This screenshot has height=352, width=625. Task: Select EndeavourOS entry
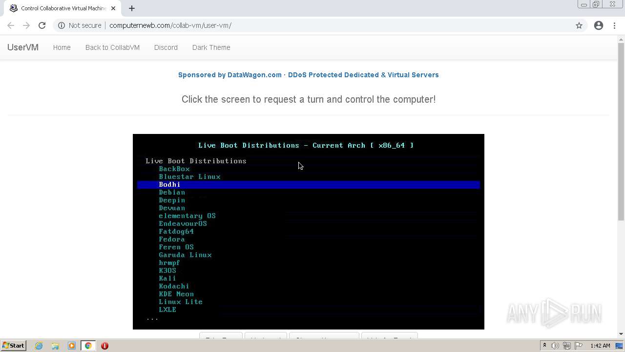183,223
